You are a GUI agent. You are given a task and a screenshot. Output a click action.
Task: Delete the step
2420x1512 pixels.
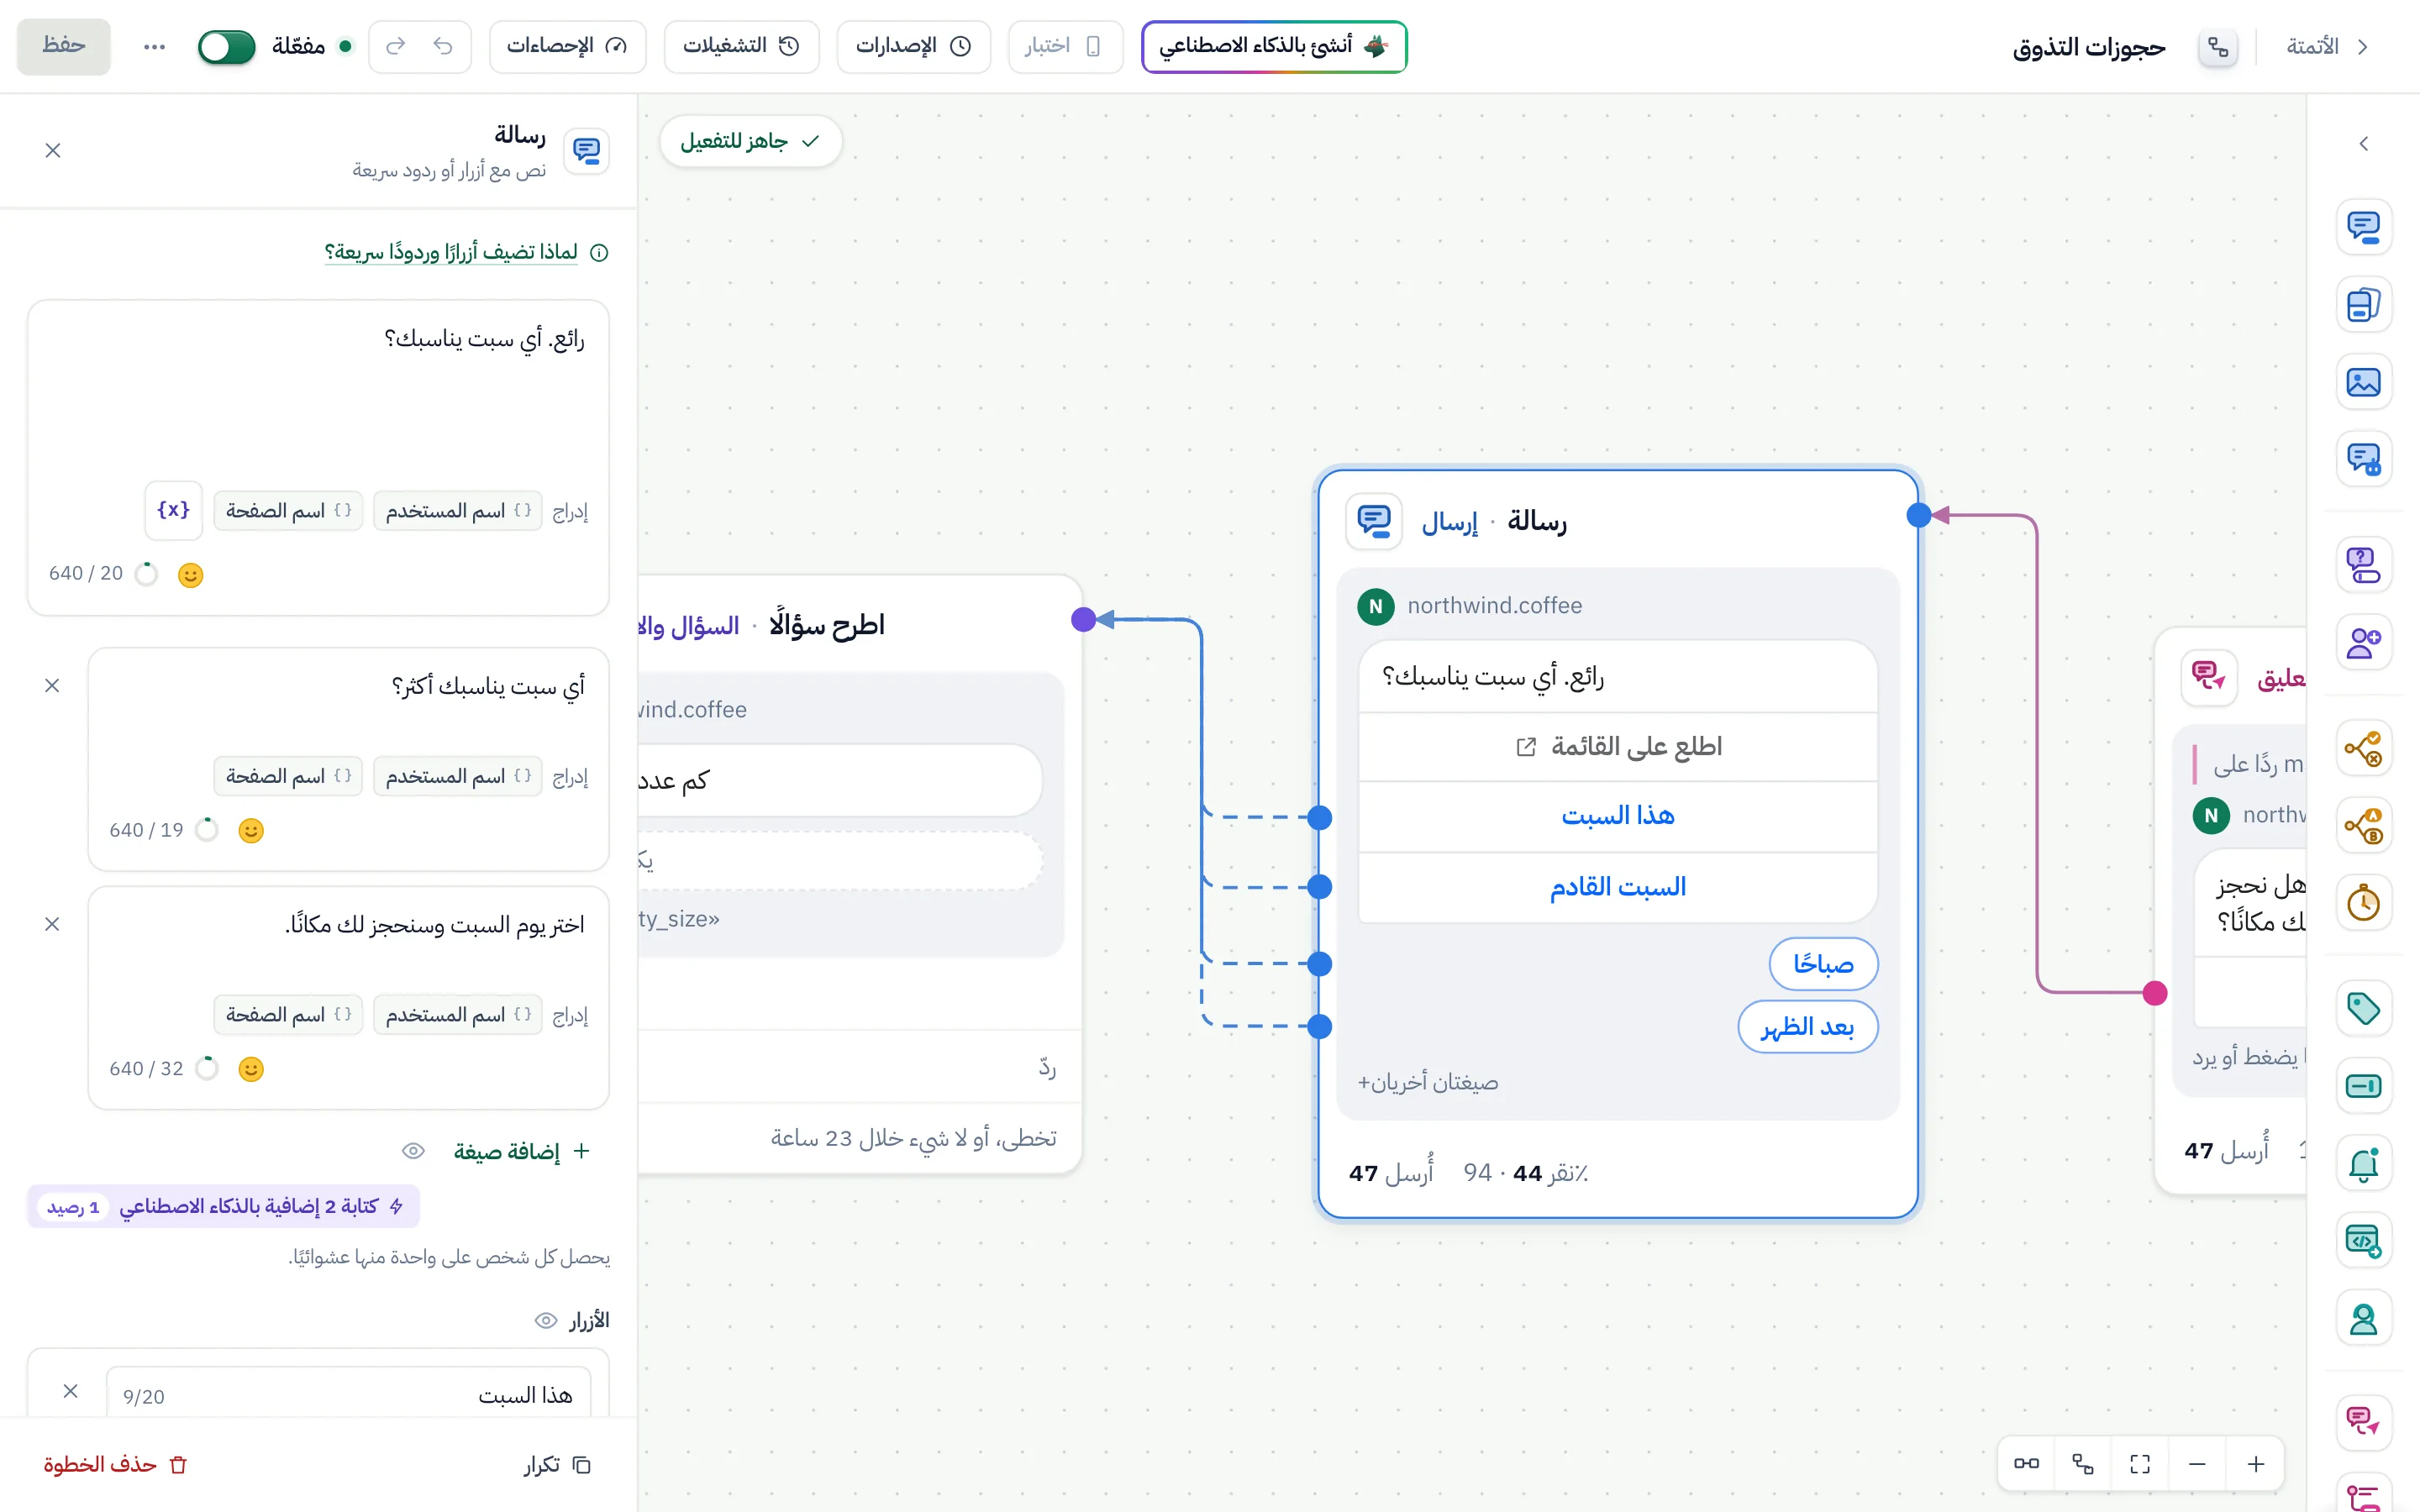tap(114, 1464)
